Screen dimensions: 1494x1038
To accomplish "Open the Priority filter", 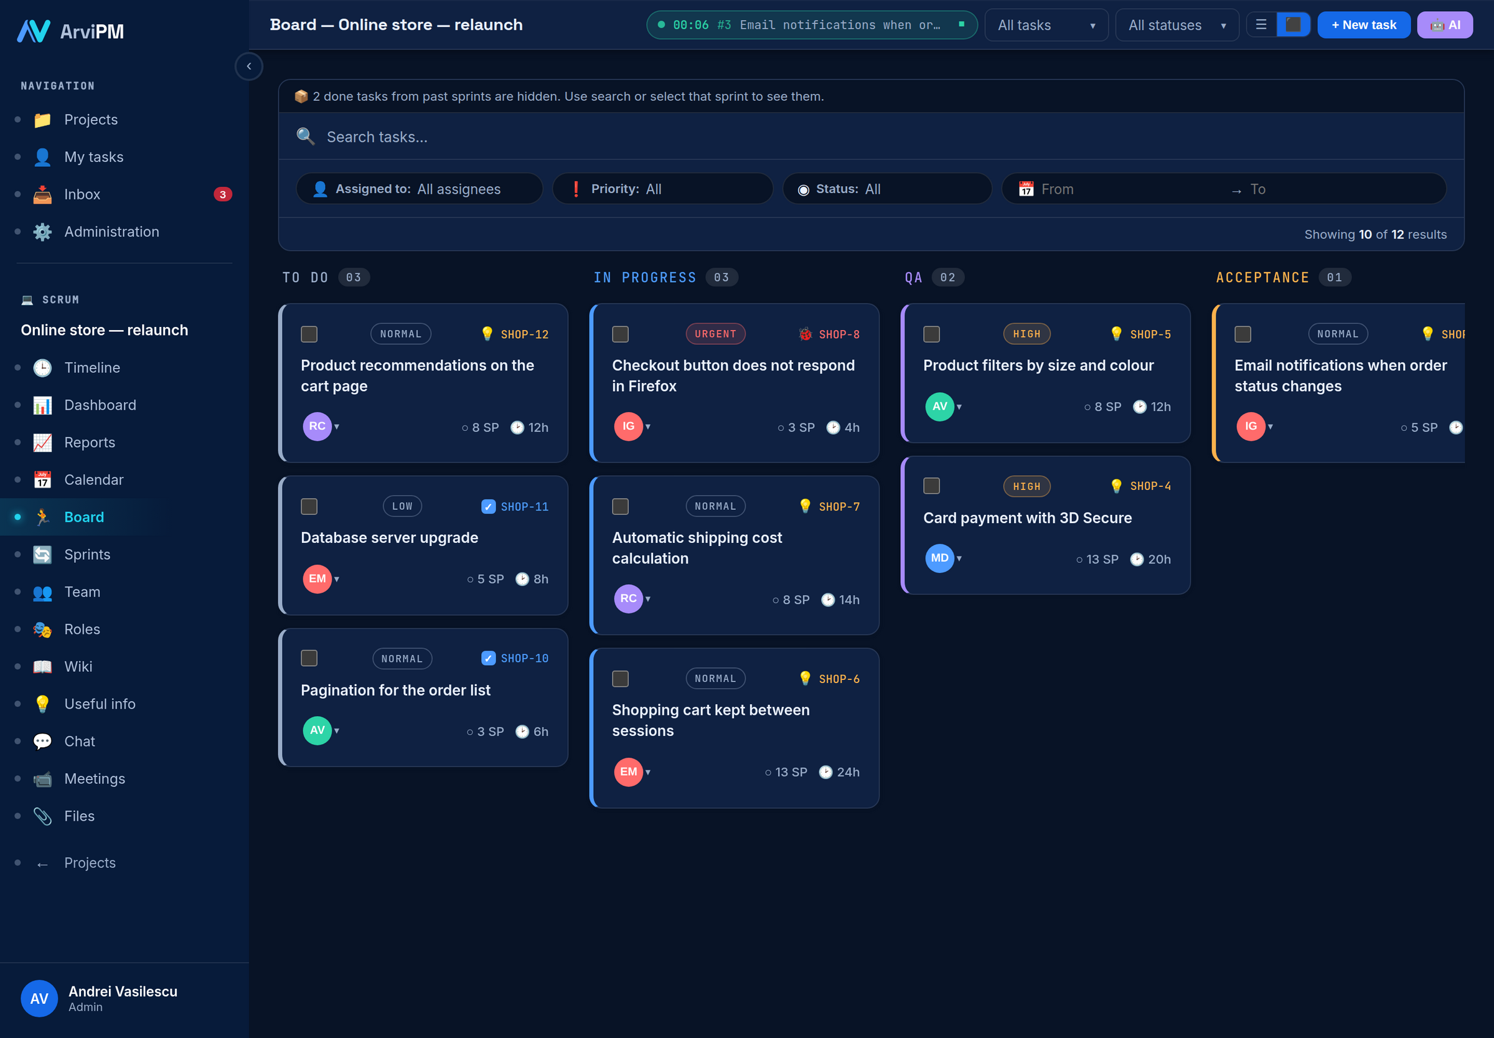I will pos(662,189).
